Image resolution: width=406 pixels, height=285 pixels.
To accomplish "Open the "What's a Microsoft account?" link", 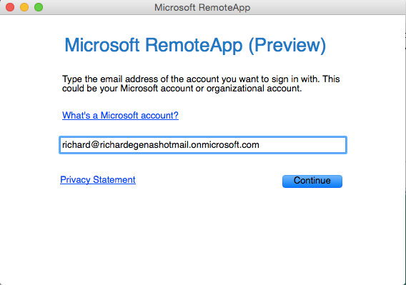I will (120, 115).
